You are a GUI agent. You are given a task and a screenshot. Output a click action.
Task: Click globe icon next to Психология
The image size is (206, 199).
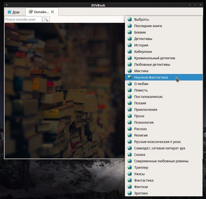point(130,123)
